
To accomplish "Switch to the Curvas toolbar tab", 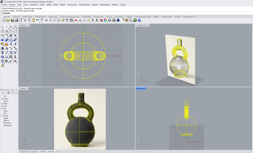I will click(109, 17).
